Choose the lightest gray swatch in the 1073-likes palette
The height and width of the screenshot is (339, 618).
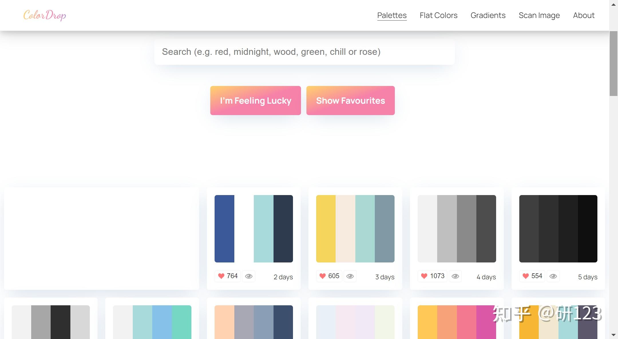(427, 229)
